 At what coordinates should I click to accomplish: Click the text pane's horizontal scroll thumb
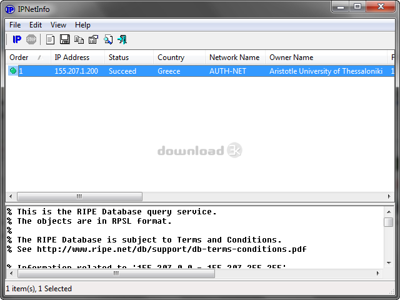[116, 274]
